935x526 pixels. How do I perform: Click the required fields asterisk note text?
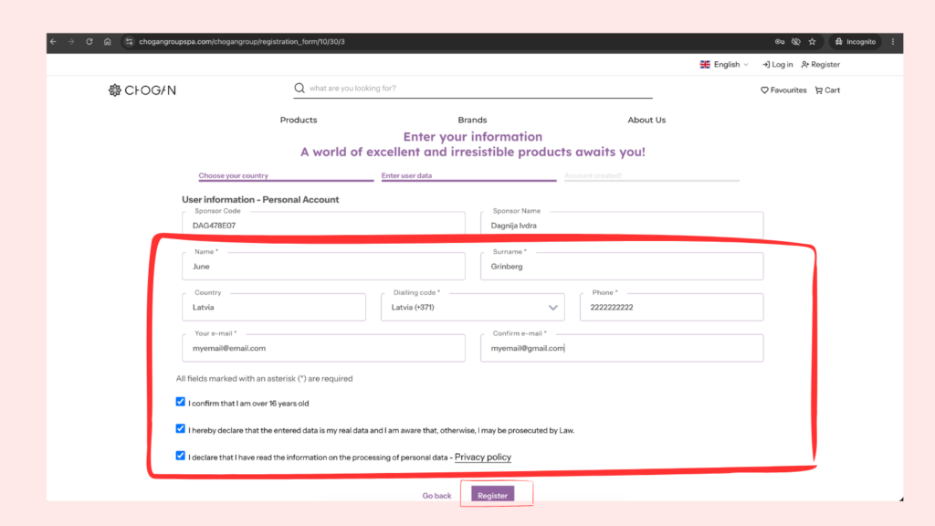(x=264, y=379)
